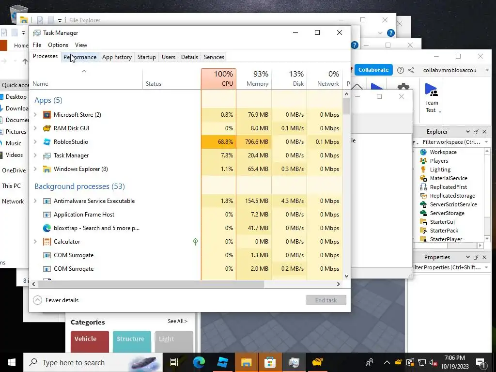Open the collabvmrobloxaccou account dropdown
The width and height of the screenshot is (496, 372).
(x=487, y=70)
